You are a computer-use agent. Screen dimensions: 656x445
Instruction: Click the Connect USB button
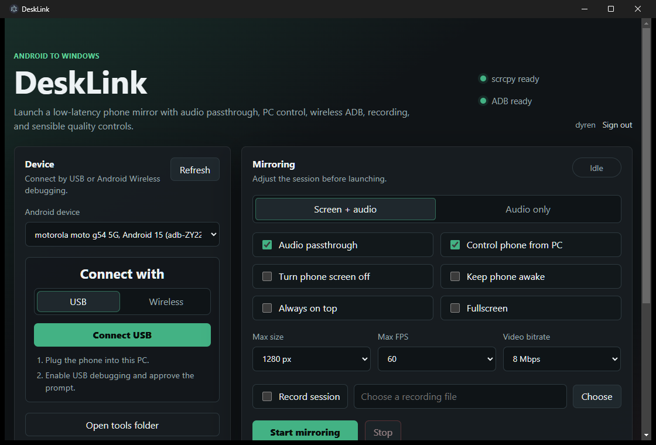point(122,335)
